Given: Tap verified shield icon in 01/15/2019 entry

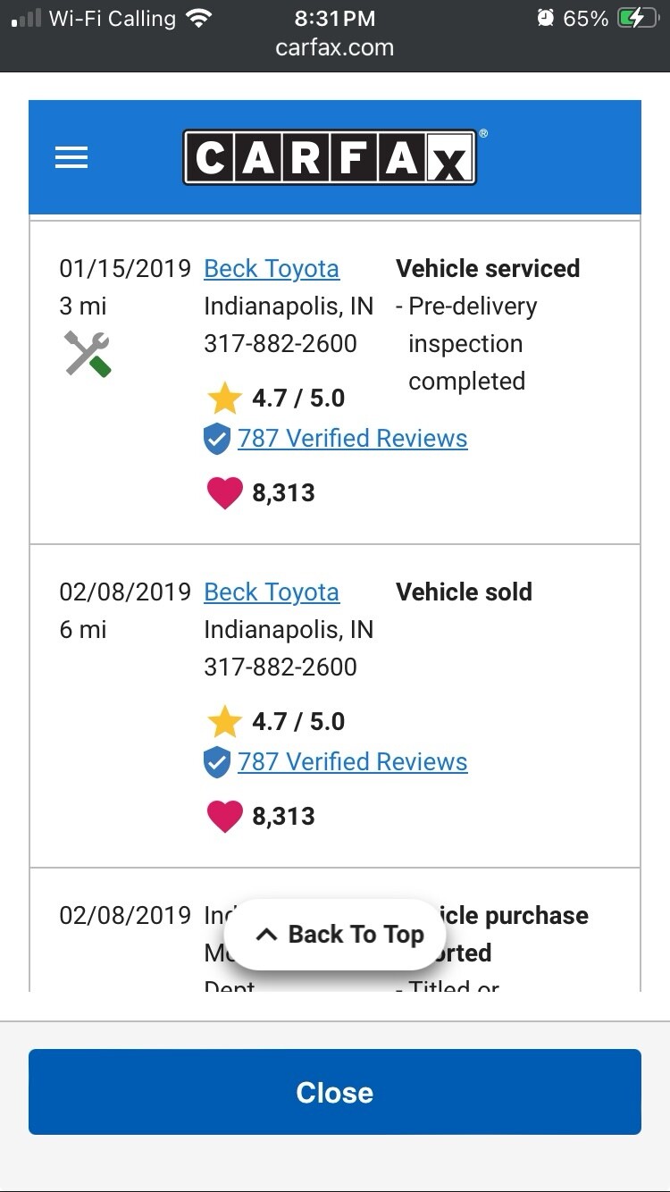Looking at the screenshot, I should click(217, 439).
